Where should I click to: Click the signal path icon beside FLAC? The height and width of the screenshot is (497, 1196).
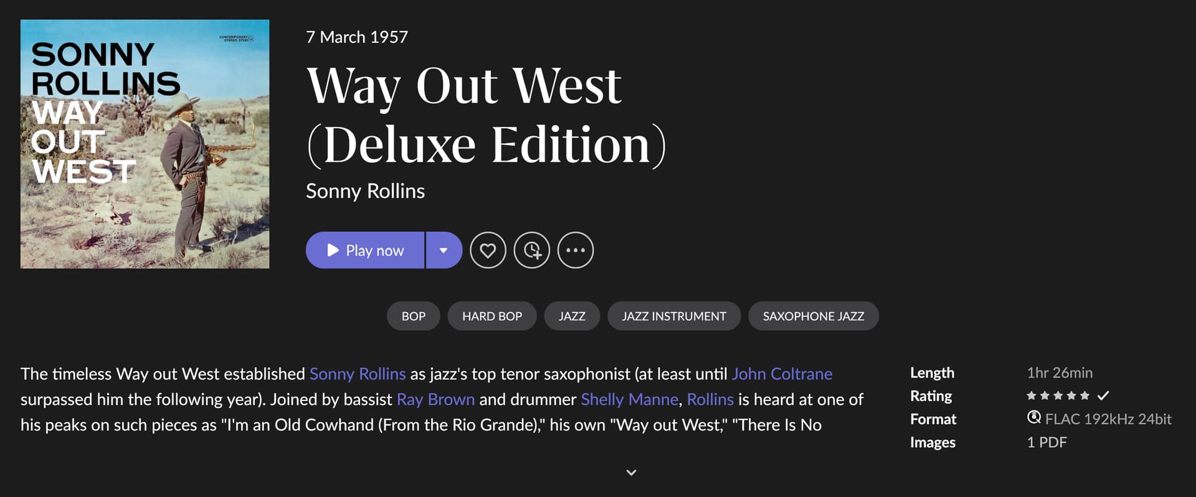tap(1034, 417)
